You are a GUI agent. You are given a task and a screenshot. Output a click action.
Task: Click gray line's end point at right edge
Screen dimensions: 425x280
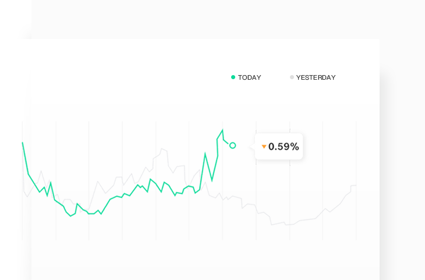click(x=356, y=185)
